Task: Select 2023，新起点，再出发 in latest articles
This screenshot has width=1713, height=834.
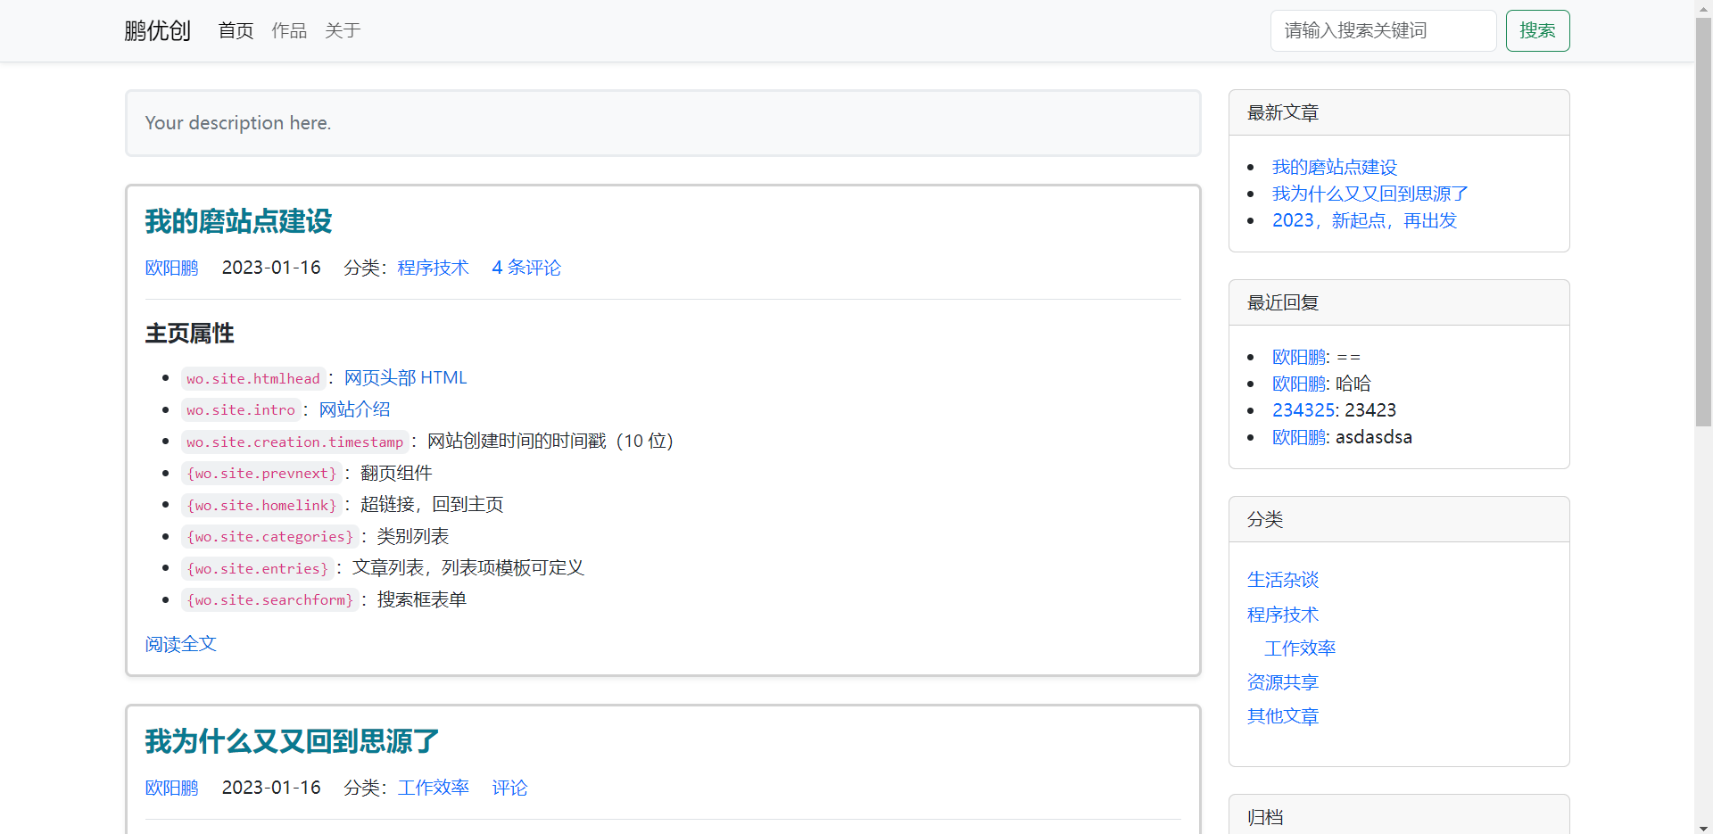Action: click(1363, 220)
